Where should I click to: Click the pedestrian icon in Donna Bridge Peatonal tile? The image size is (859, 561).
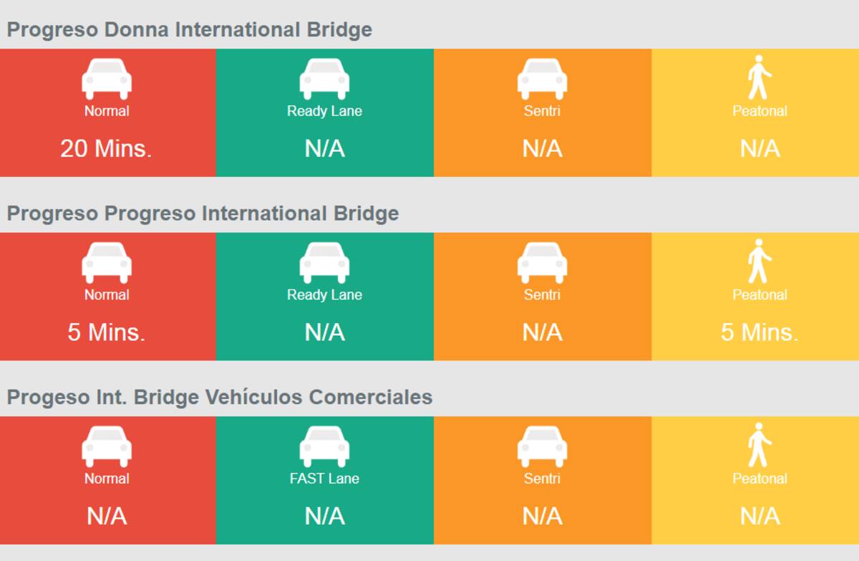point(759,77)
